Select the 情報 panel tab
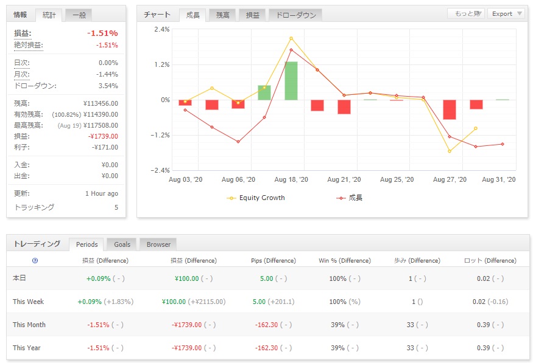The height and width of the screenshot is (363, 533). click(21, 15)
